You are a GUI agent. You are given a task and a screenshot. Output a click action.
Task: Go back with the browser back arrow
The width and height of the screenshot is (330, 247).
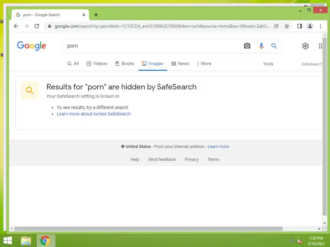pos(16,26)
